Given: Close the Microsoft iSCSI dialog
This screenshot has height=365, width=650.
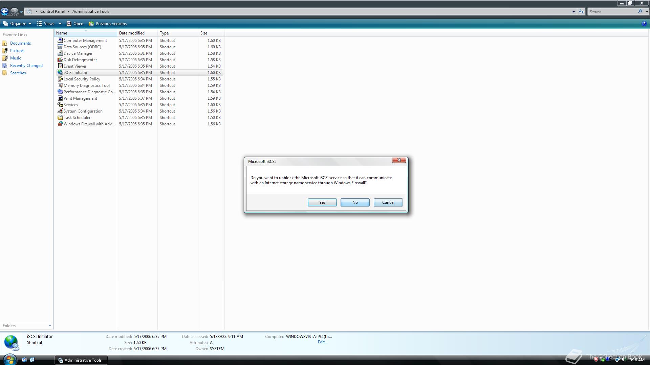Looking at the screenshot, I should coord(399,160).
